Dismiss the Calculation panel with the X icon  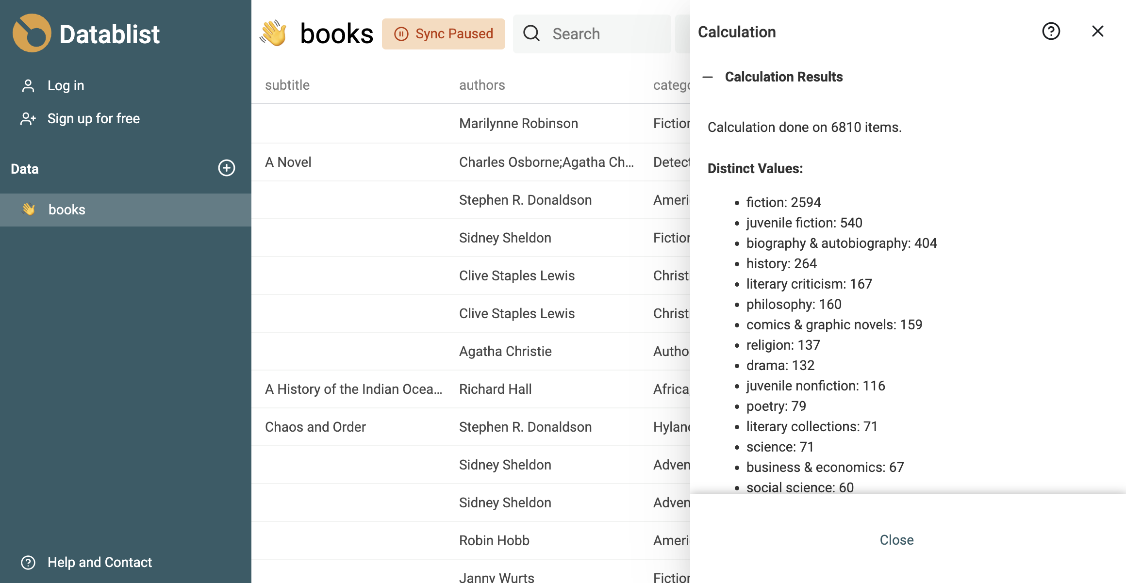(x=1097, y=31)
